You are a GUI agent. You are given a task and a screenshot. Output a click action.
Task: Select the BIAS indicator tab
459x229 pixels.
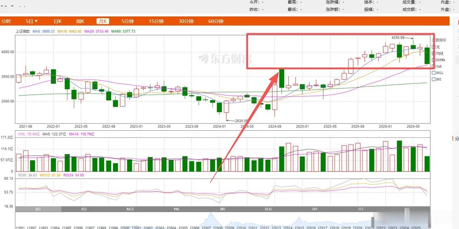pyautogui.click(x=269, y=209)
